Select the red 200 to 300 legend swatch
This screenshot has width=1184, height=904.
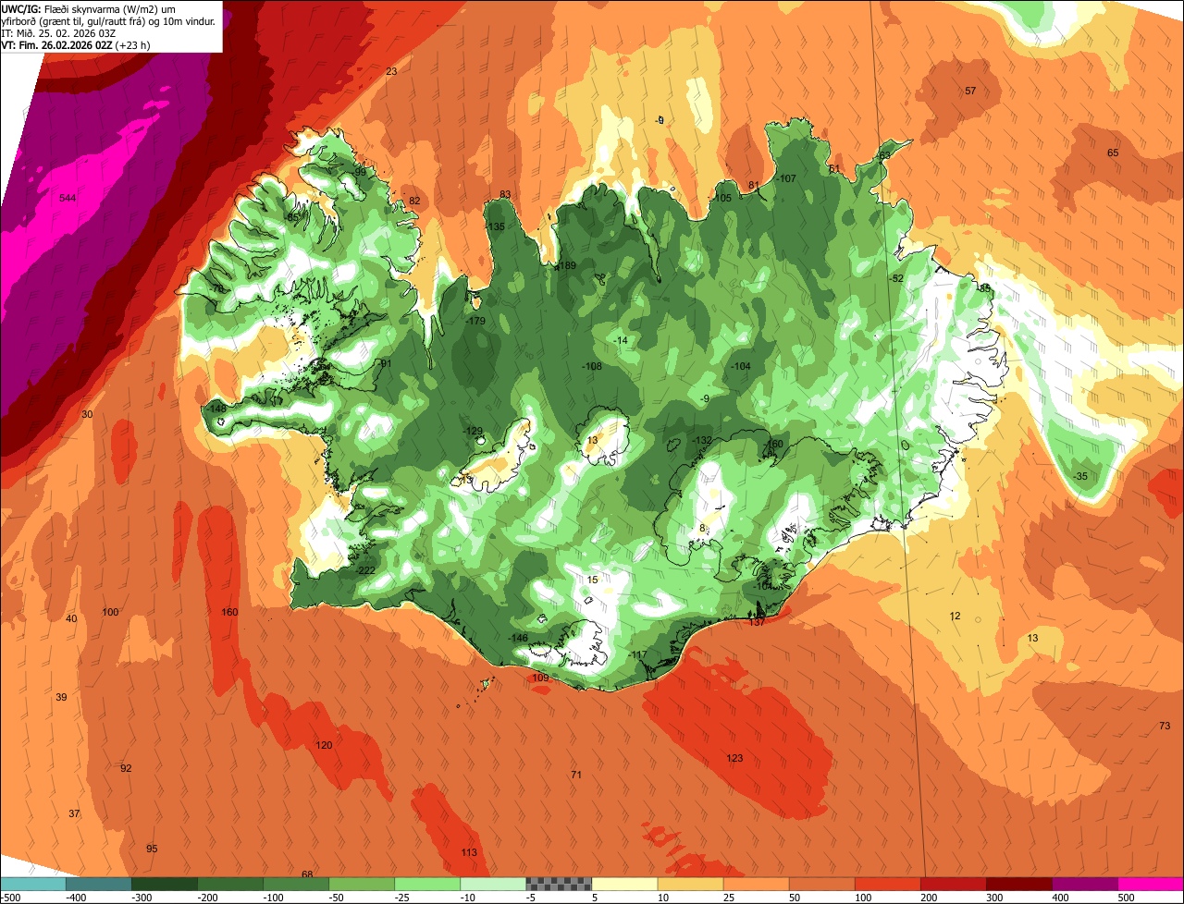point(953,885)
